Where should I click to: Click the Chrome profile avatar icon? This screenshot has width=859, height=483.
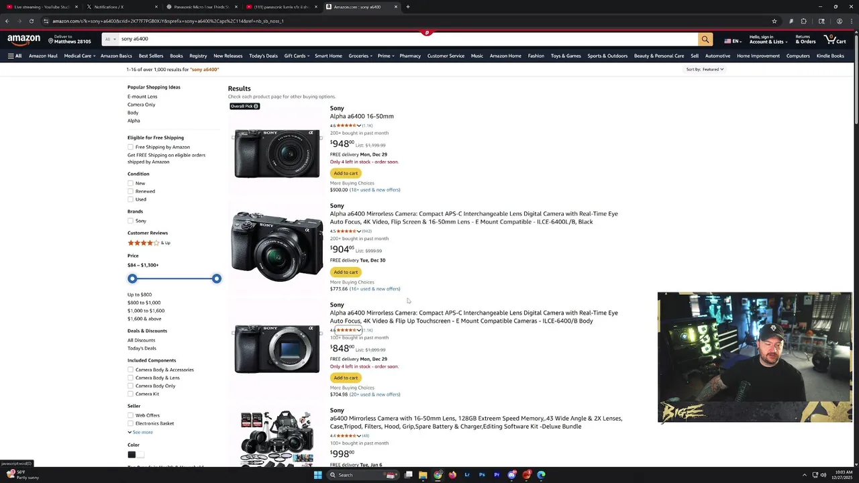pos(840,21)
